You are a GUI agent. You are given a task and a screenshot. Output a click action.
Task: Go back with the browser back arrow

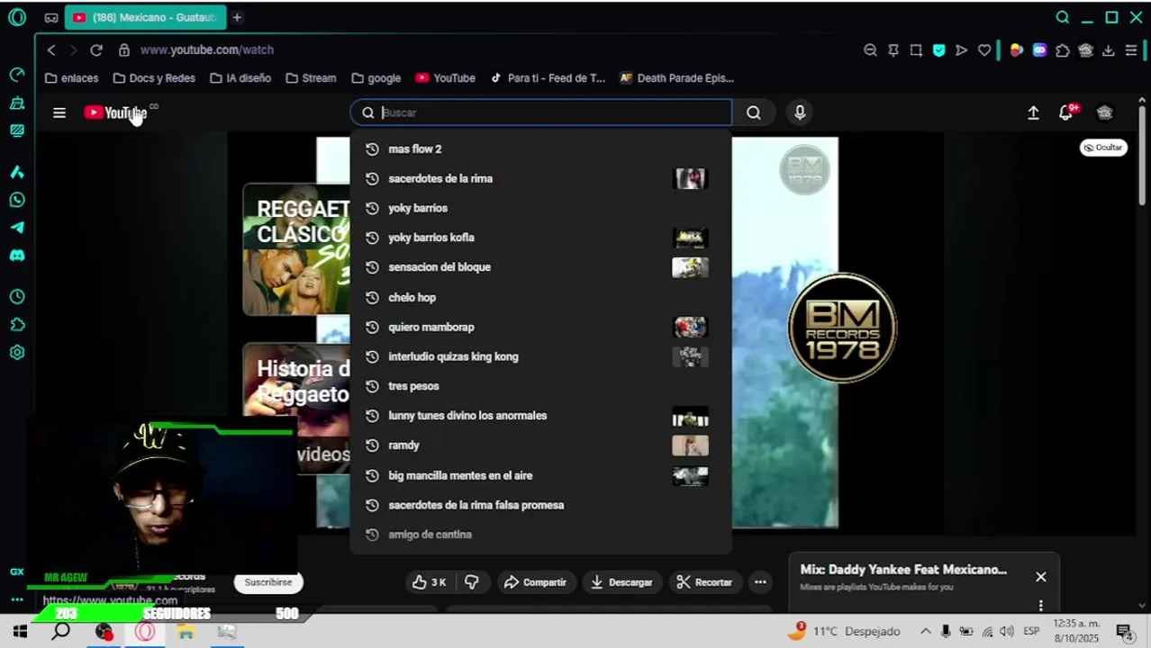(x=51, y=49)
